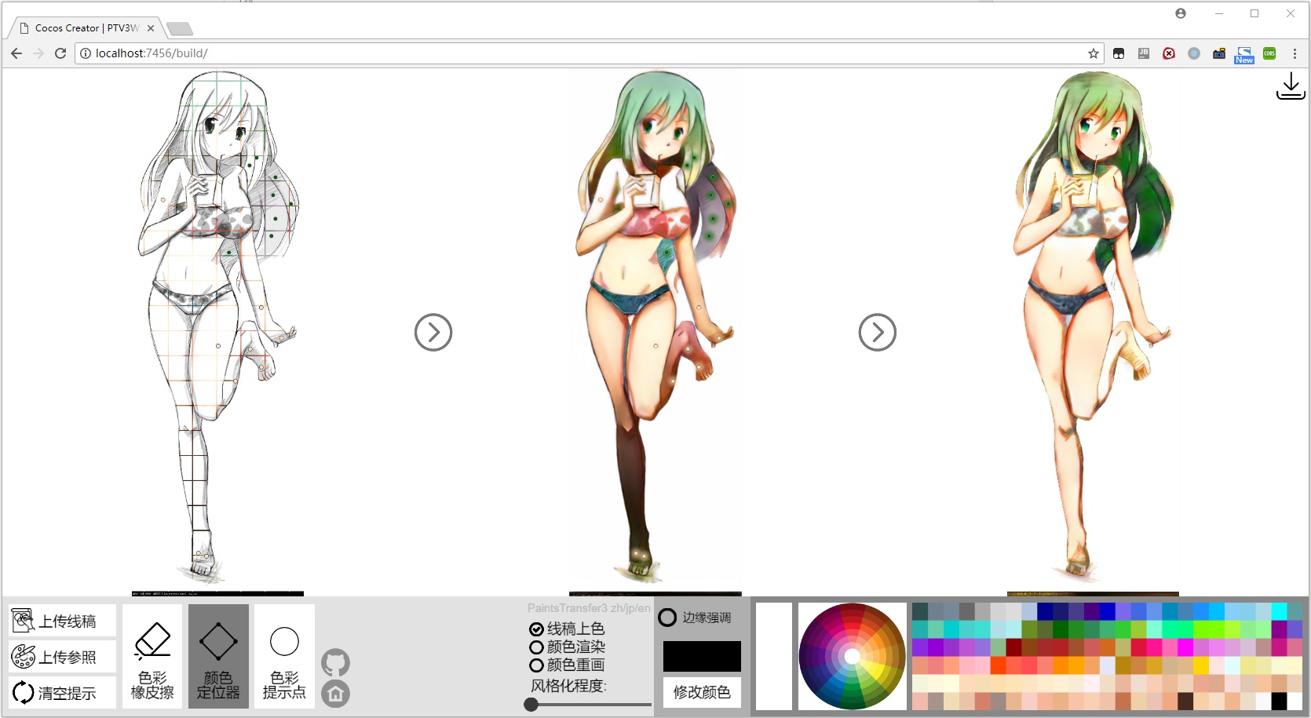
Task: Click the line-art sketch canvas on left
Action: pyautogui.click(x=217, y=333)
